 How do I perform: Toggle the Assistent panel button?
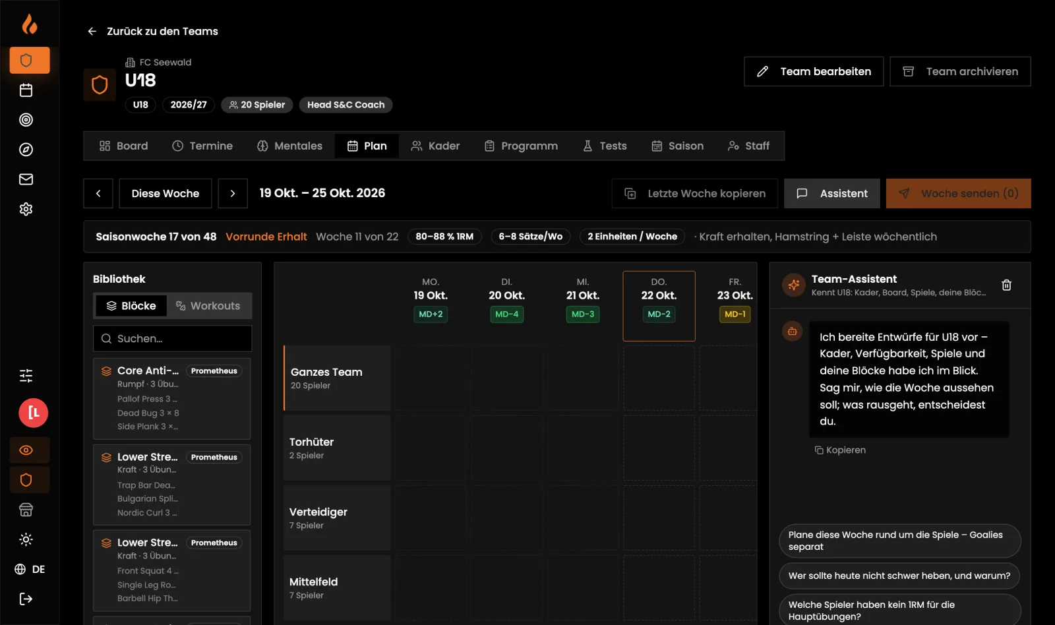[x=832, y=193]
